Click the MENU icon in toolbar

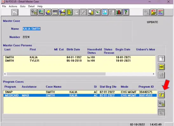160,12
